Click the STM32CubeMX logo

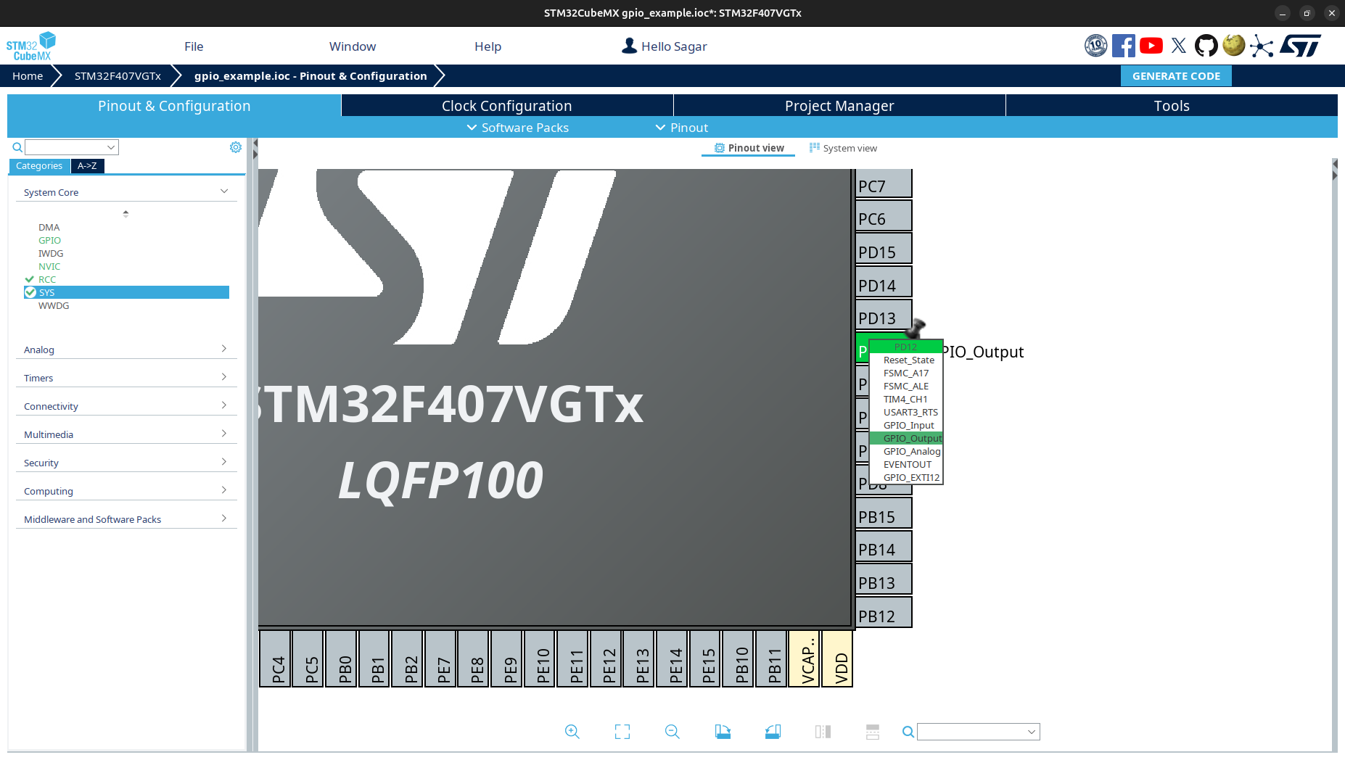31,46
